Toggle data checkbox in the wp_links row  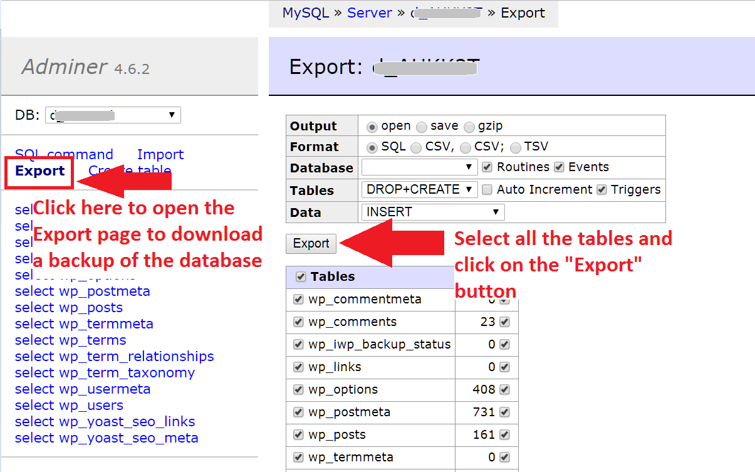tap(505, 367)
